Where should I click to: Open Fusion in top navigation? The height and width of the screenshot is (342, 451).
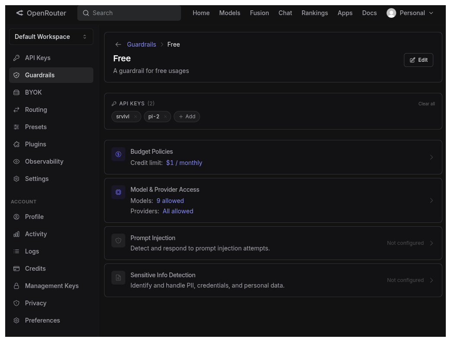tap(259, 13)
